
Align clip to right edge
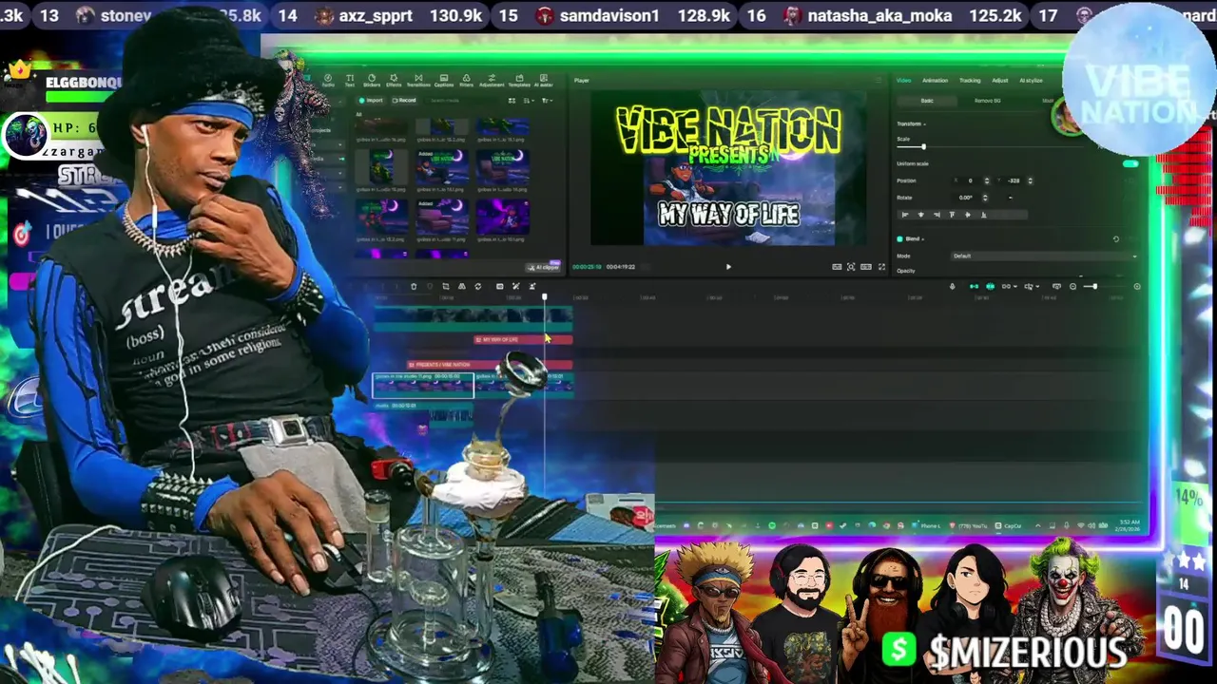tap(937, 215)
